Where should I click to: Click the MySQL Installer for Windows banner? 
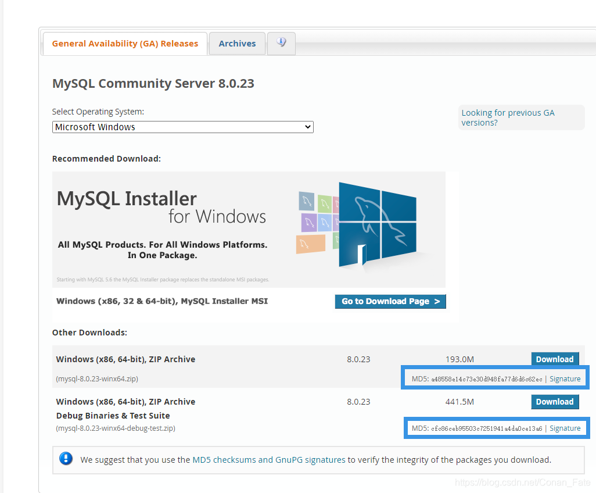pyautogui.click(x=249, y=230)
